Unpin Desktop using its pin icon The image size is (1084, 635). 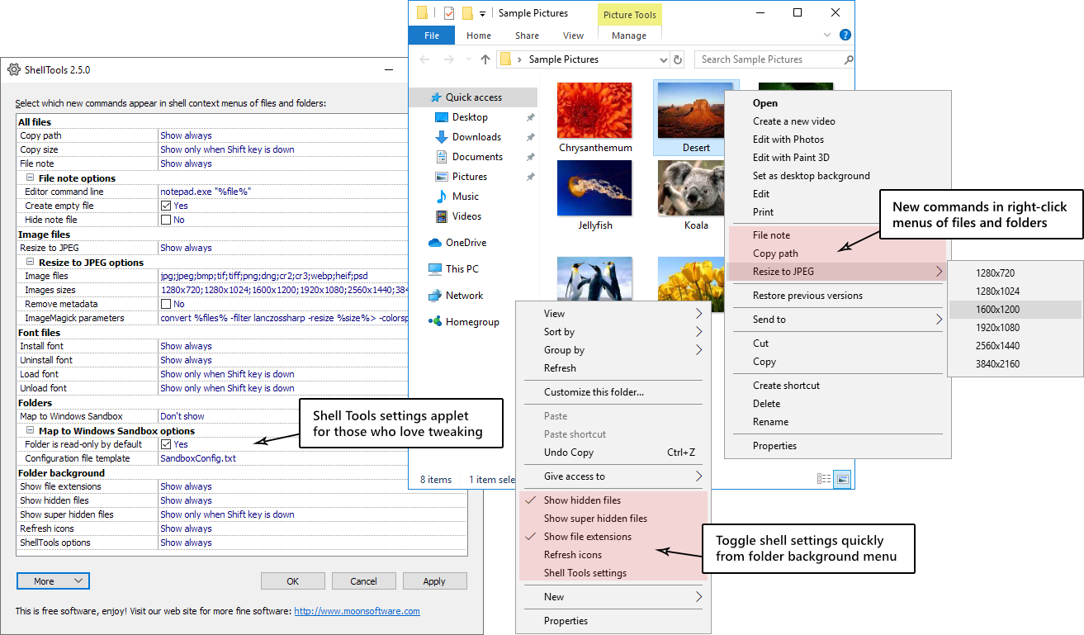531,117
